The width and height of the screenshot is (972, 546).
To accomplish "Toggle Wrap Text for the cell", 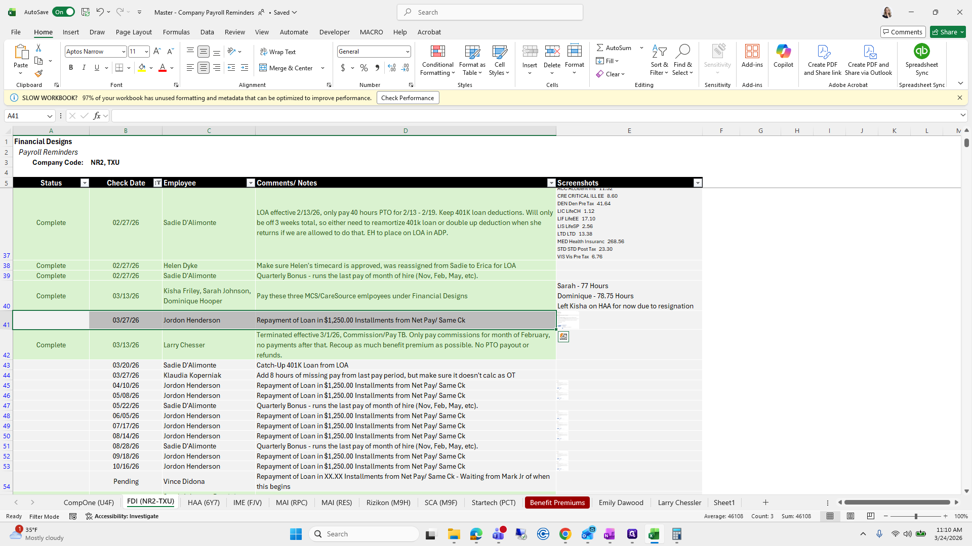I will tap(278, 52).
